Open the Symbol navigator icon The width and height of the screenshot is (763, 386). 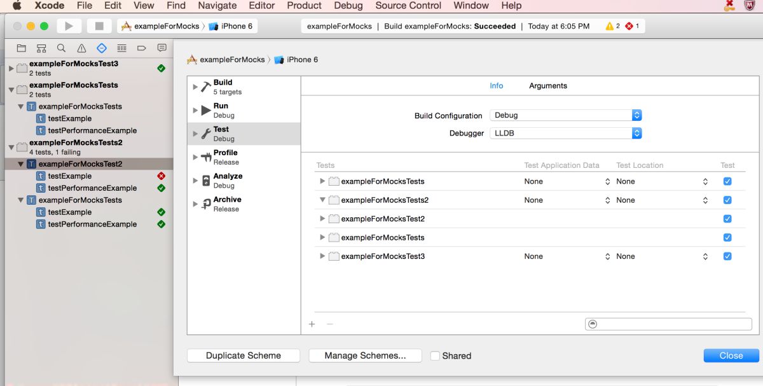pyautogui.click(x=41, y=48)
